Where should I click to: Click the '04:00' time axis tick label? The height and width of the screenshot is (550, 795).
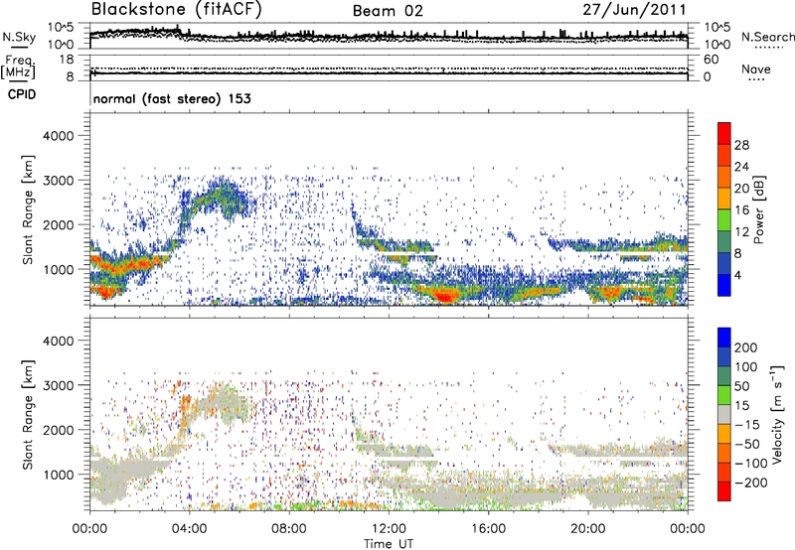click(x=189, y=529)
